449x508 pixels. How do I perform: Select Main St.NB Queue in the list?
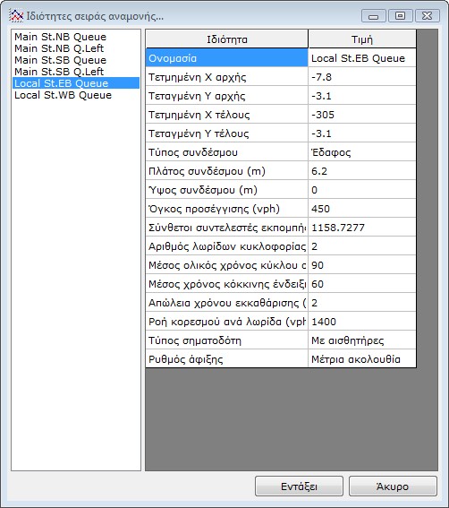tap(60, 37)
